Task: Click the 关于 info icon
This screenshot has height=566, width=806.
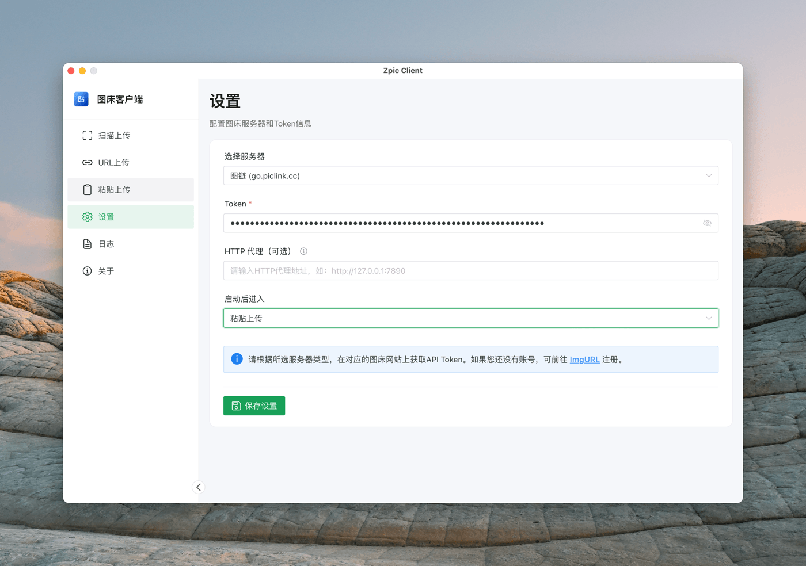Action: [x=87, y=270]
